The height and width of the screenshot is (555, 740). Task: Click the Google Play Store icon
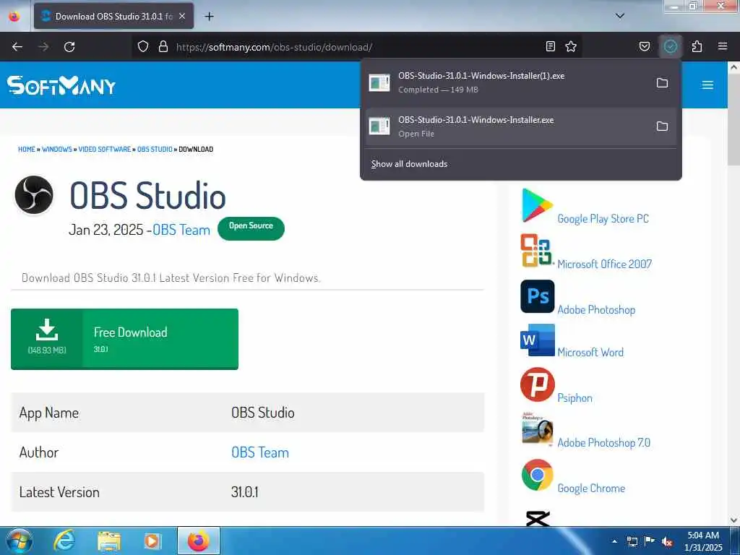[537, 205]
